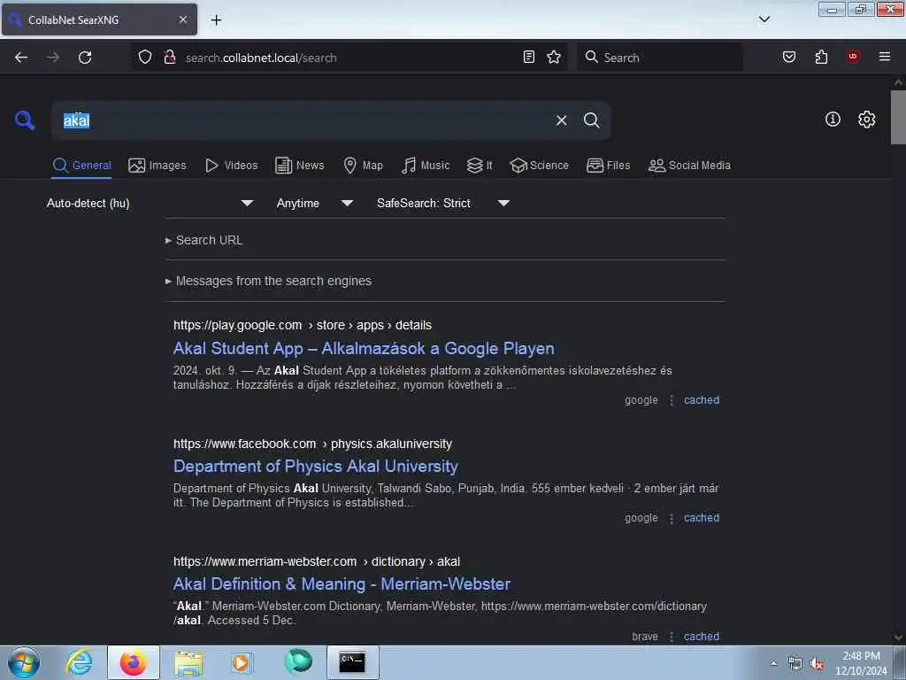906x680 pixels.
Task: Open Windows Explorer folder from taskbar
Action: 188,662
